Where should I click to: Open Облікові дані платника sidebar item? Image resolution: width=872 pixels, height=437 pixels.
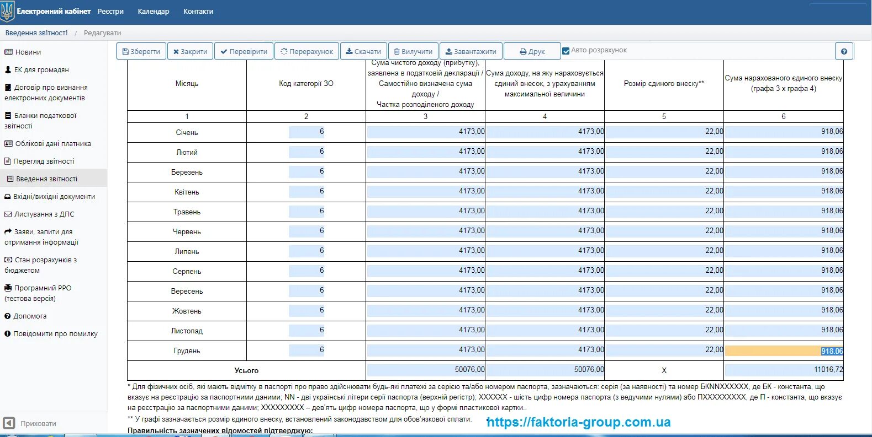coord(53,143)
